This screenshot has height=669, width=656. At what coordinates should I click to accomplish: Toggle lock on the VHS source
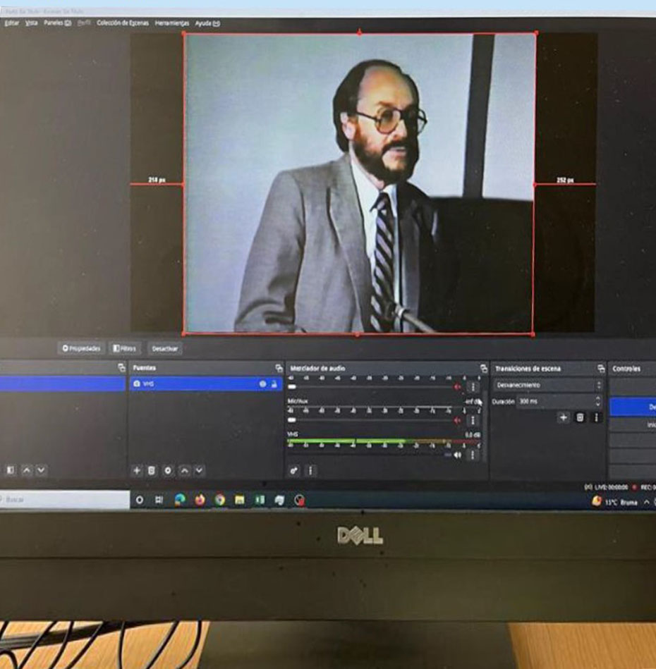274,384
